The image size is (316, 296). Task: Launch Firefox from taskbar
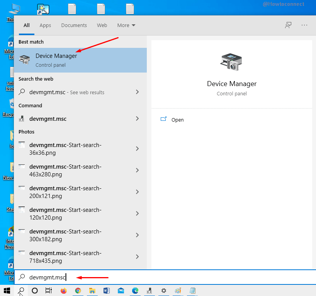click(x=63, y=291)
